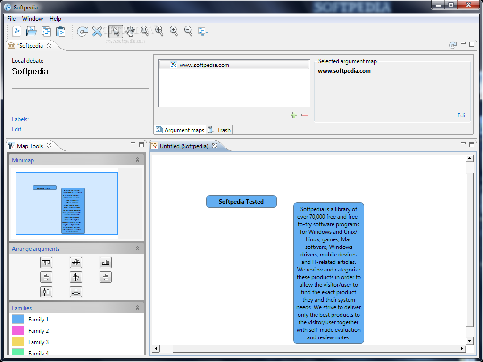The height and width of the screenshot is (362, 483).
Task: Maximize the argument map editor panel
Action: coord(472,144)
